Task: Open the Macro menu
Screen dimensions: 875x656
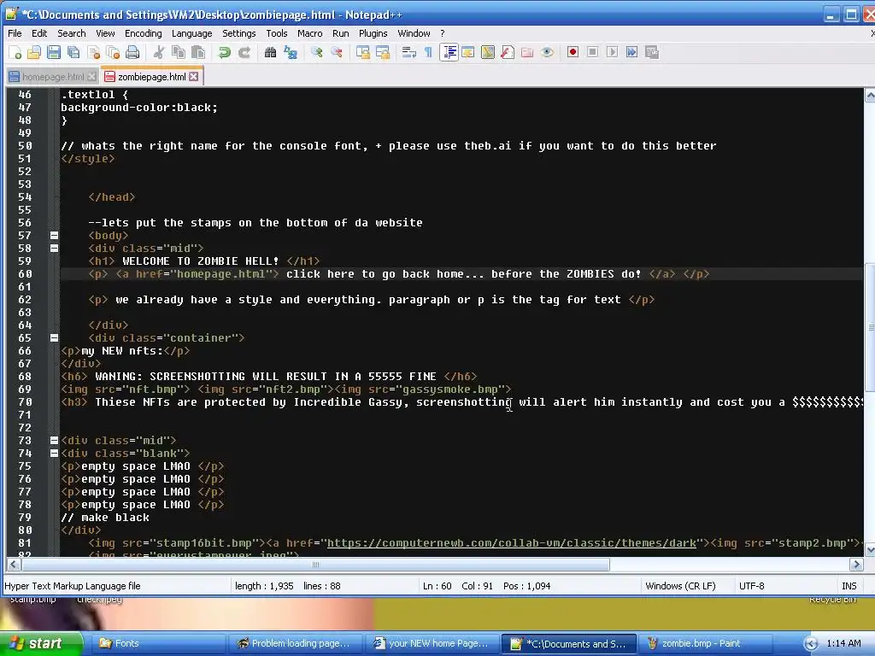Action: click(x=309, y=33)
